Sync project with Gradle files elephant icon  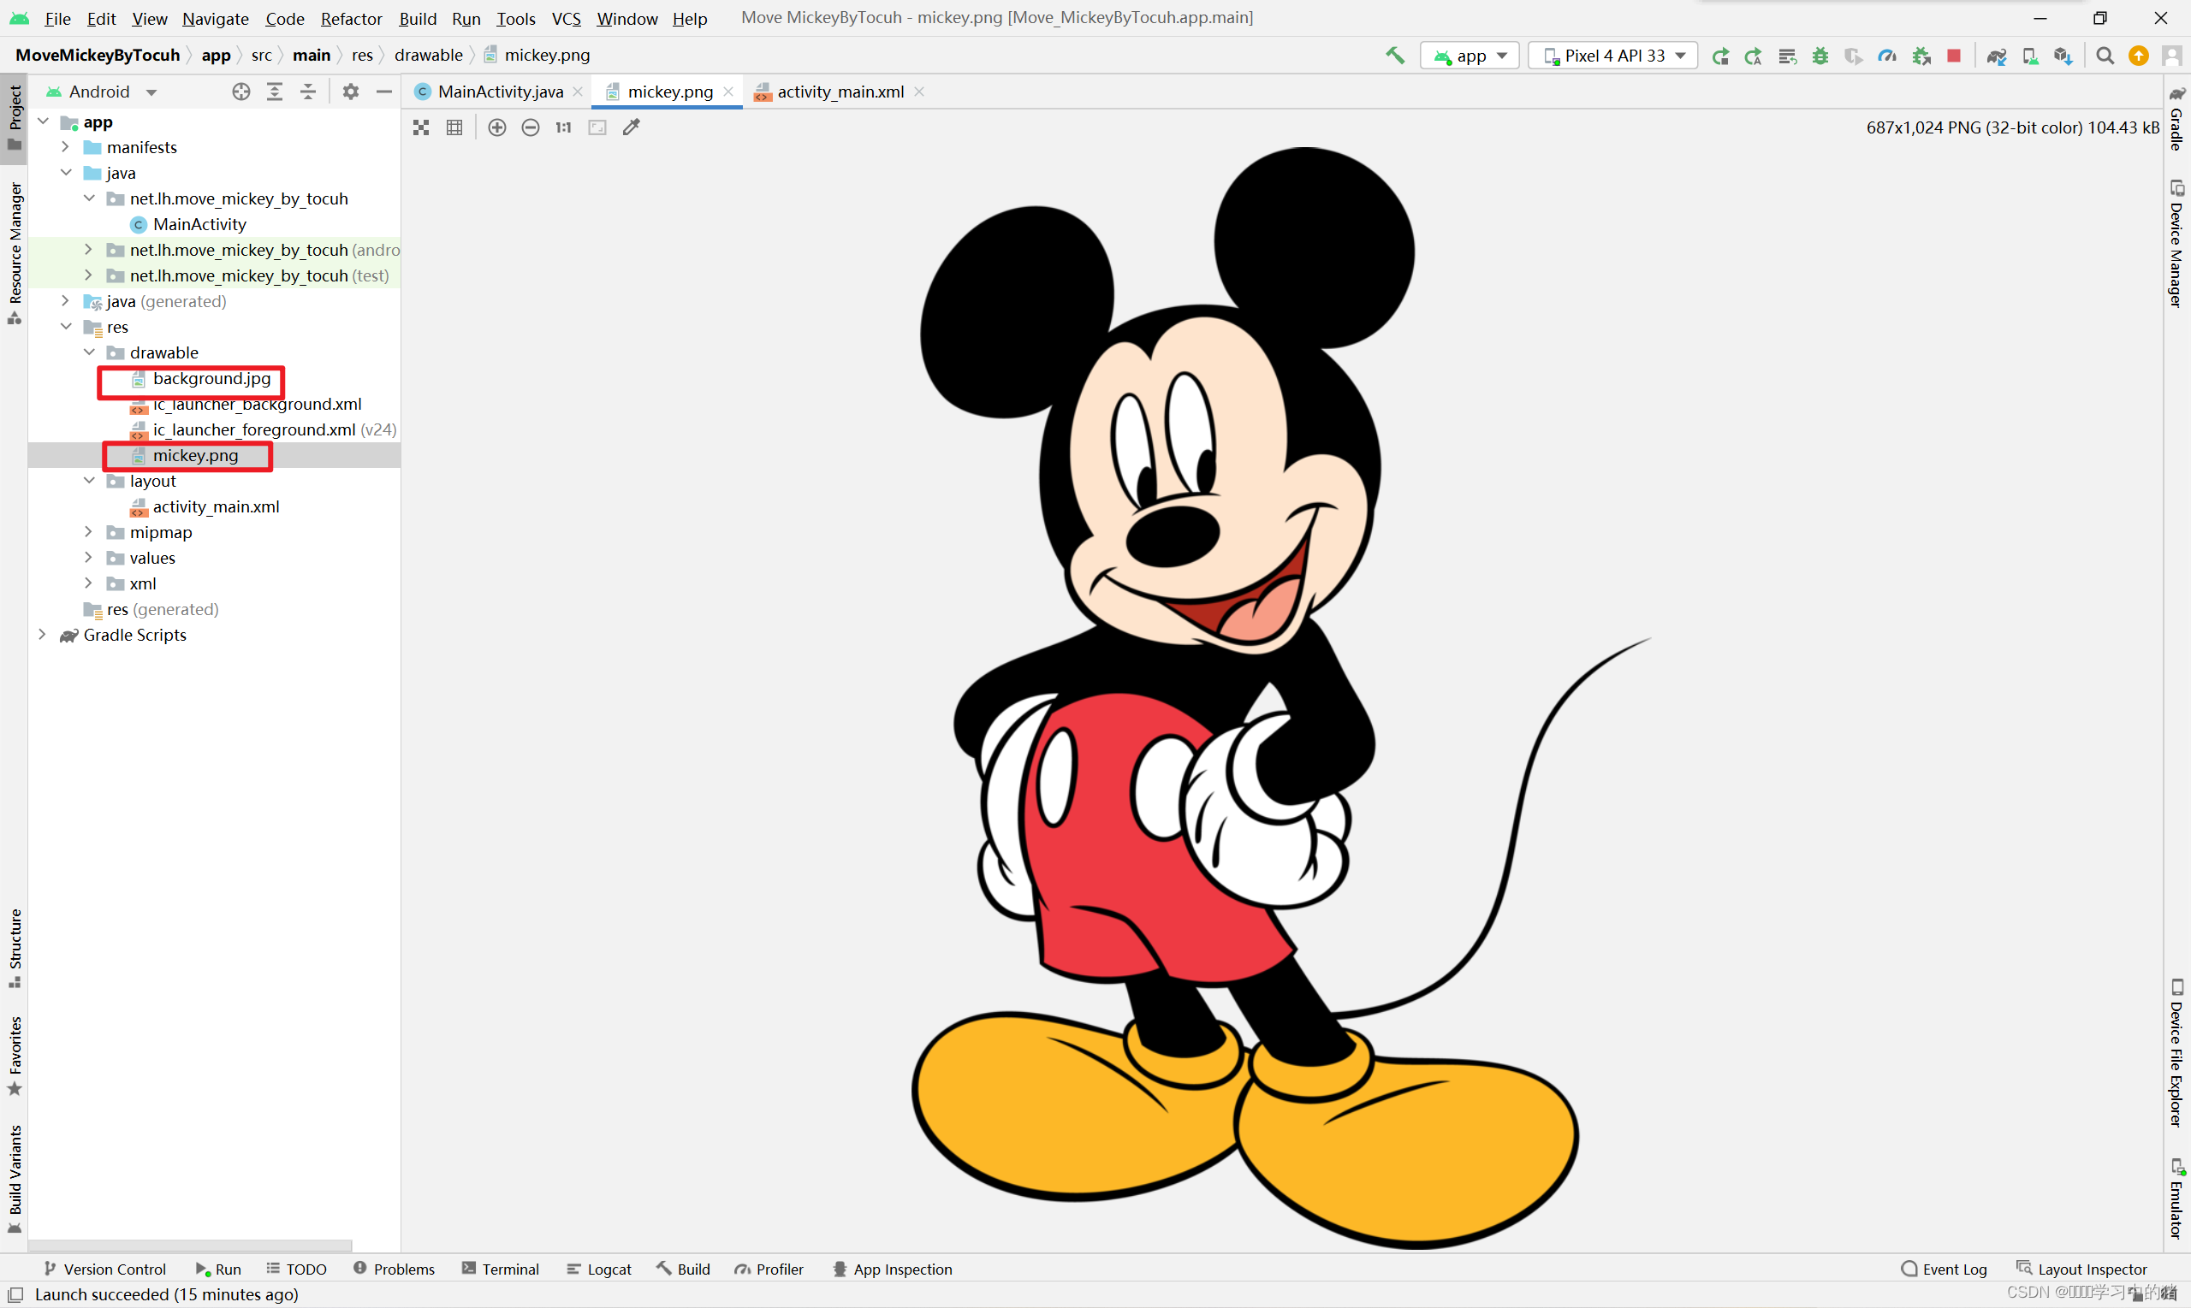point(1997,56)
